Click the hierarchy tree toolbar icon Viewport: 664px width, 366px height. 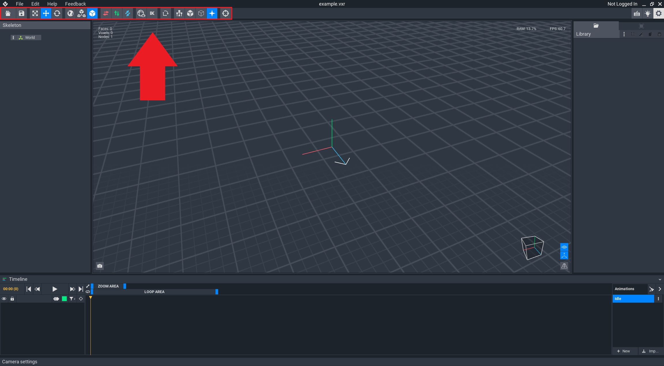[x=179, y=13]
